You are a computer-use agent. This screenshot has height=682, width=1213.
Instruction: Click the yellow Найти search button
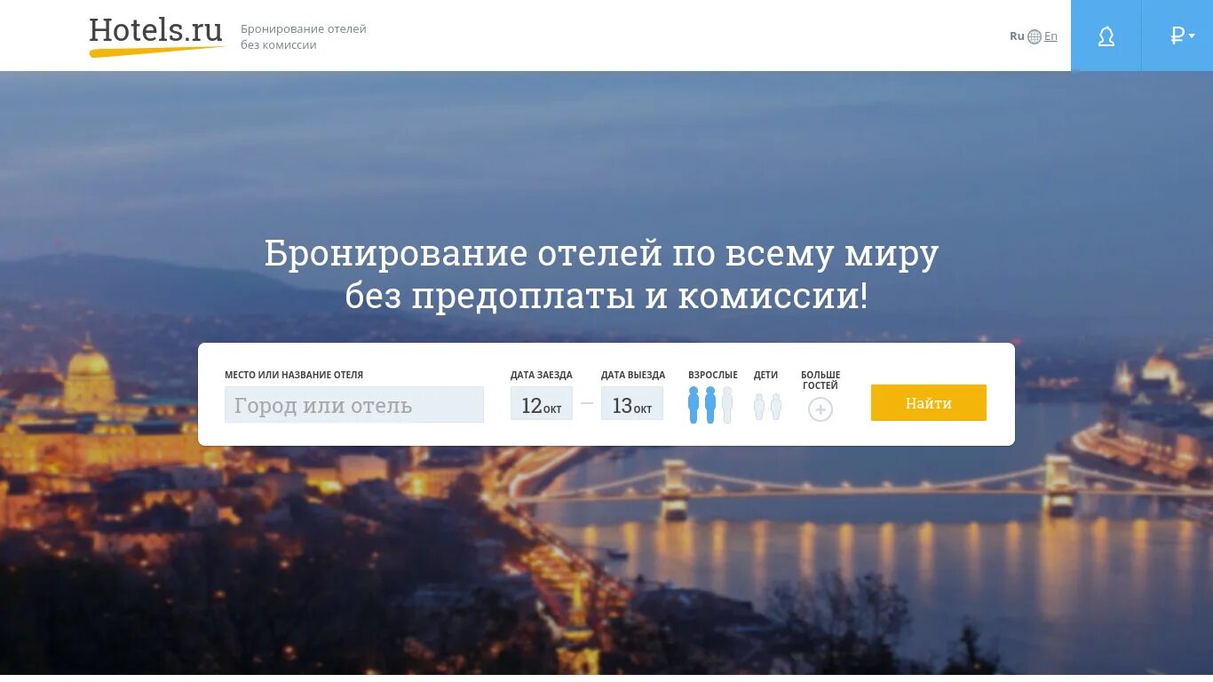tap(928, 402)
